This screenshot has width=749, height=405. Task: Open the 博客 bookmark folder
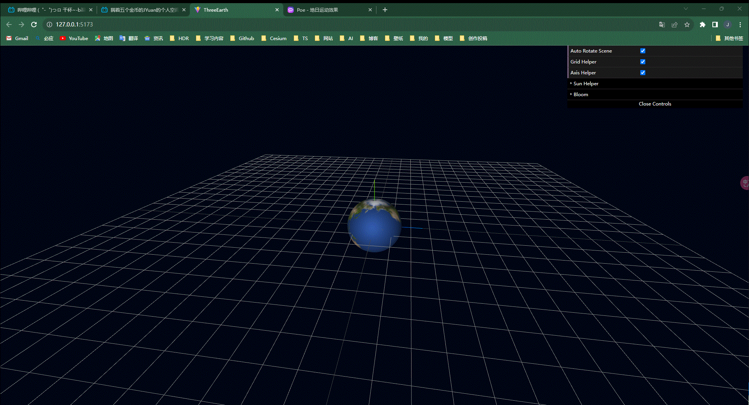click(x=369, y=38)
